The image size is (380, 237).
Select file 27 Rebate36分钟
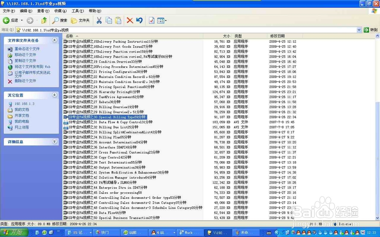pyautogui.click(x=92, y=102)
